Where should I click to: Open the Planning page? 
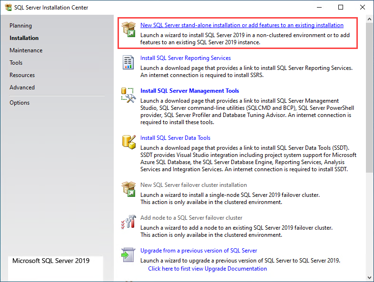point(20,26)
